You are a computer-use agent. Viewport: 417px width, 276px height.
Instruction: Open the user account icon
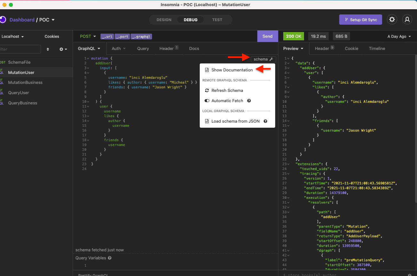tap(407, 20)
